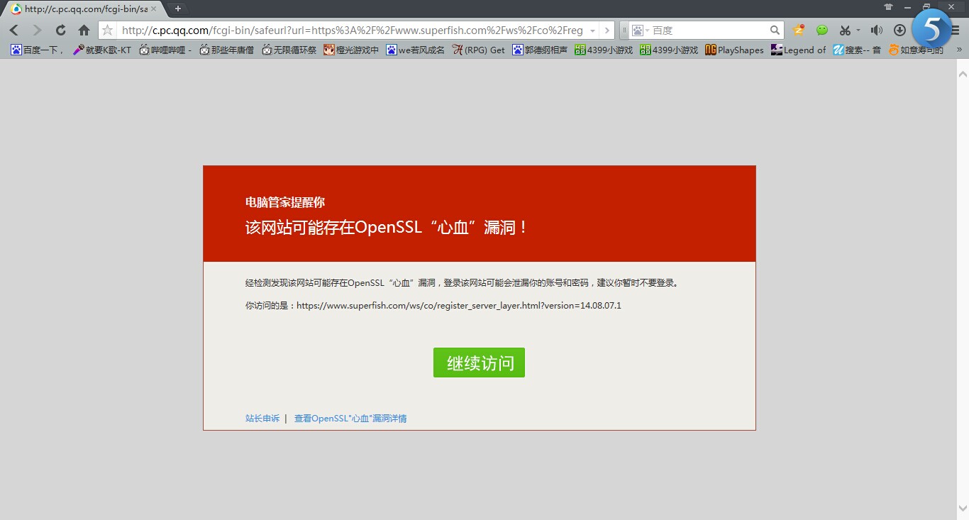Open the (RPG) Get bookmark
The height and width of the screenshot is (520, 969).
pyautogui.click(x=479, y=50)
